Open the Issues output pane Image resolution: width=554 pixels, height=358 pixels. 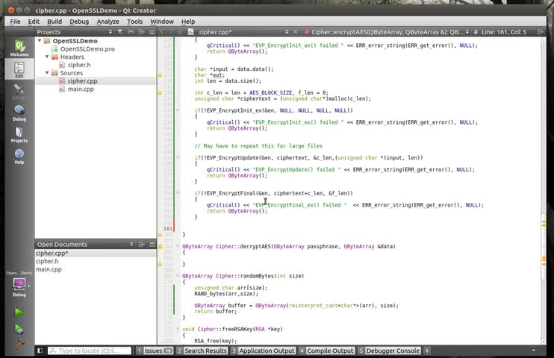(x=155, y=351)
